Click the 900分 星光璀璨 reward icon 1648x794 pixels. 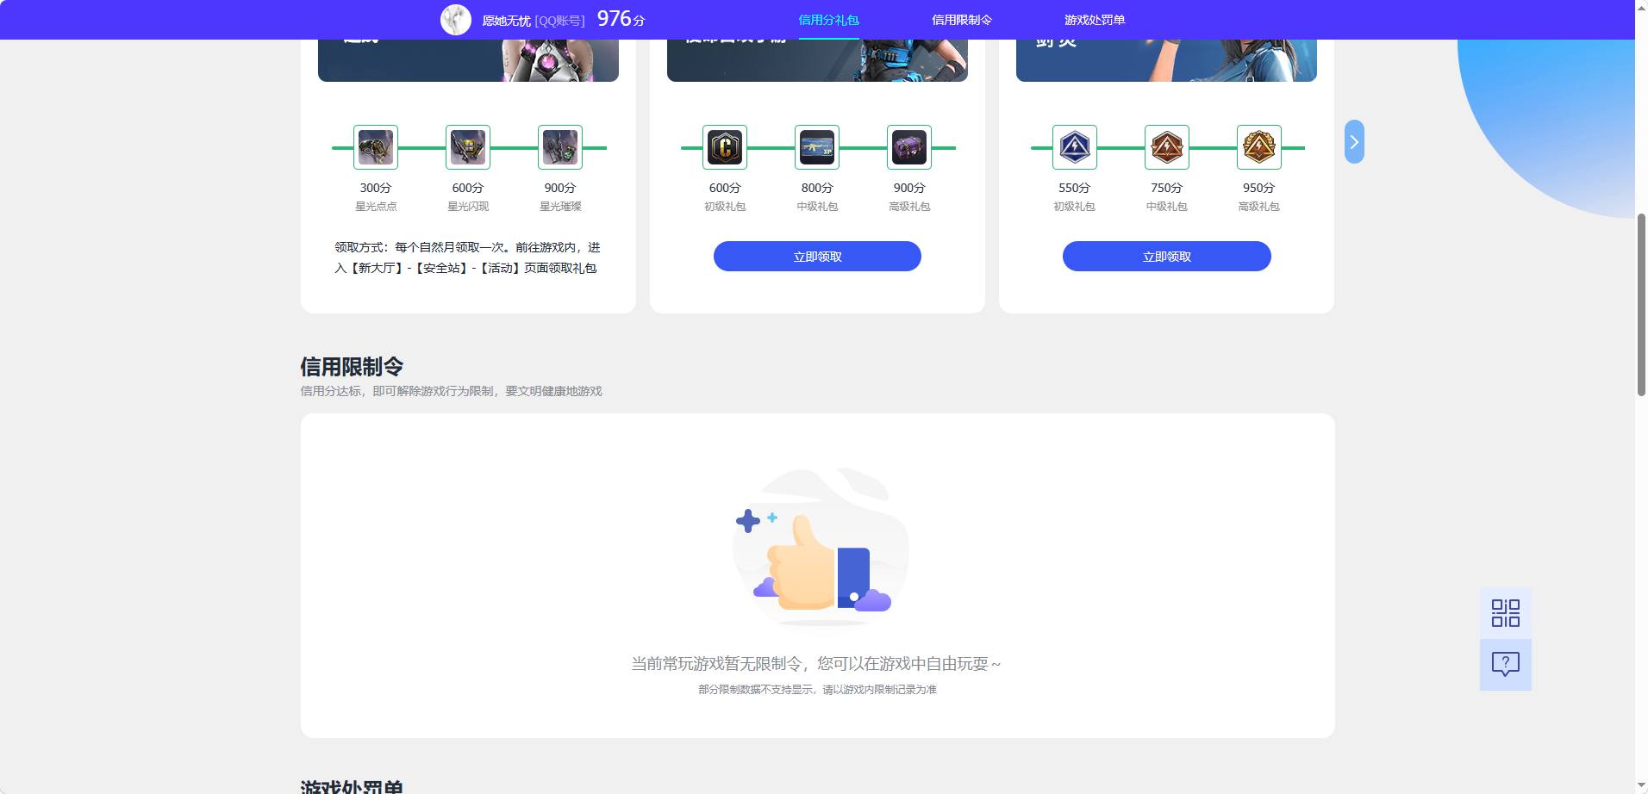(560, 147)
